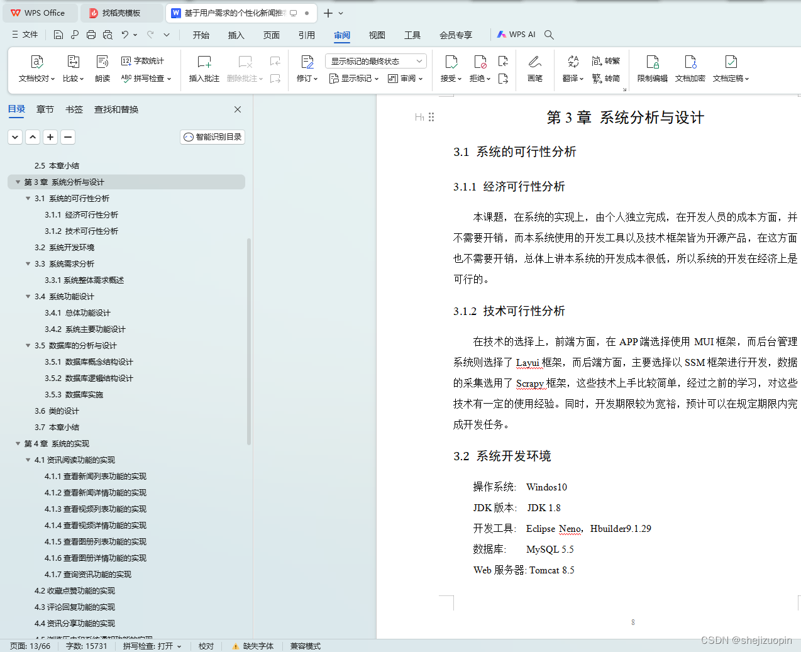This screenshot has width=801, height=652.
Task: Collapse 3.3 系统需求分析 node
Action: (x=28, y=264)
